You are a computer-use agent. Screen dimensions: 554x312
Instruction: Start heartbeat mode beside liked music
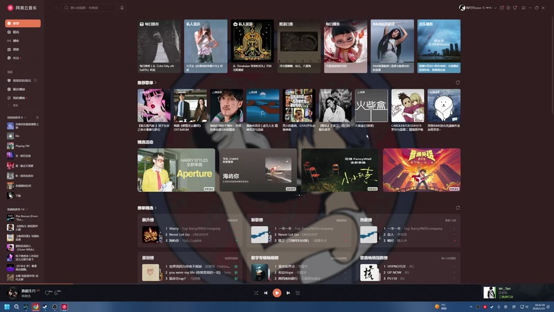[x=35, y=80]
